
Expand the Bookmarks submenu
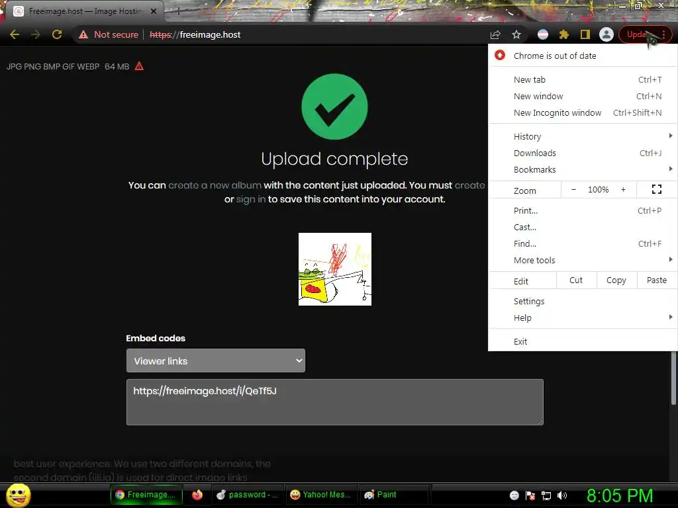click(x=583, y=169)
